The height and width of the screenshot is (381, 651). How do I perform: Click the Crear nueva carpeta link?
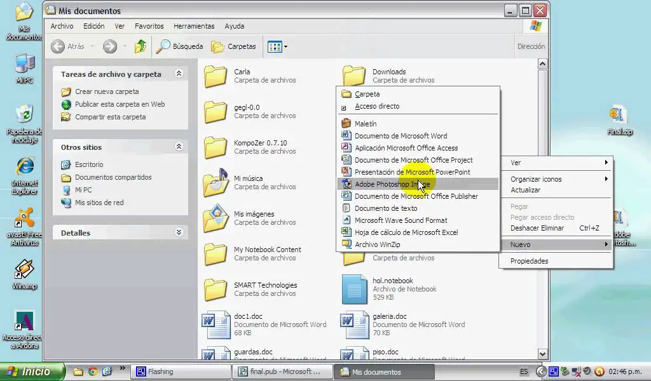107,91
